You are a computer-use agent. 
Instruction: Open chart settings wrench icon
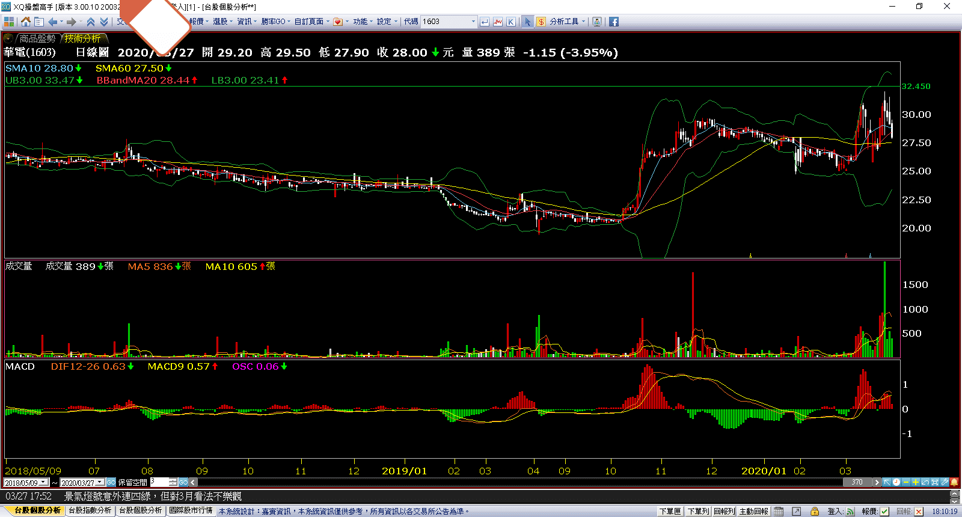tap(945, 482)
